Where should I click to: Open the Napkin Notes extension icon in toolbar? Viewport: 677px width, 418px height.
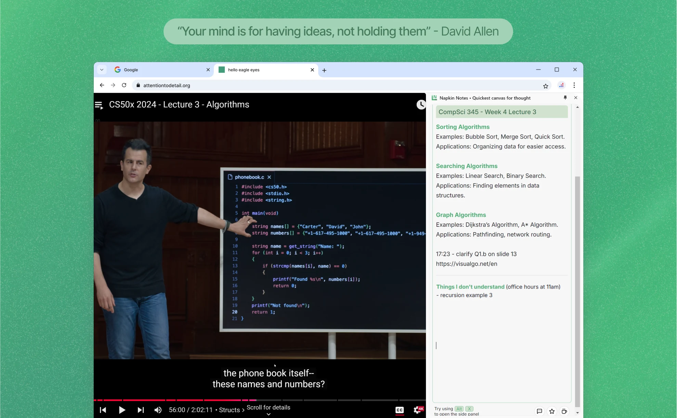click(561, 85)
